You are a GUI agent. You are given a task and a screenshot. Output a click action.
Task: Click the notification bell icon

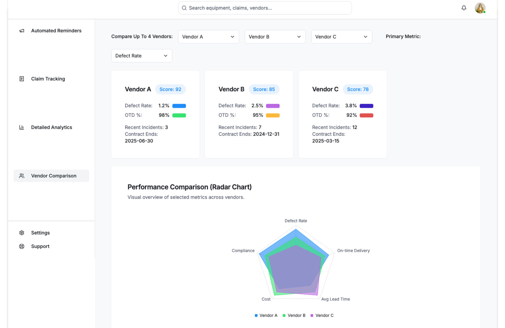click(464, 8)
